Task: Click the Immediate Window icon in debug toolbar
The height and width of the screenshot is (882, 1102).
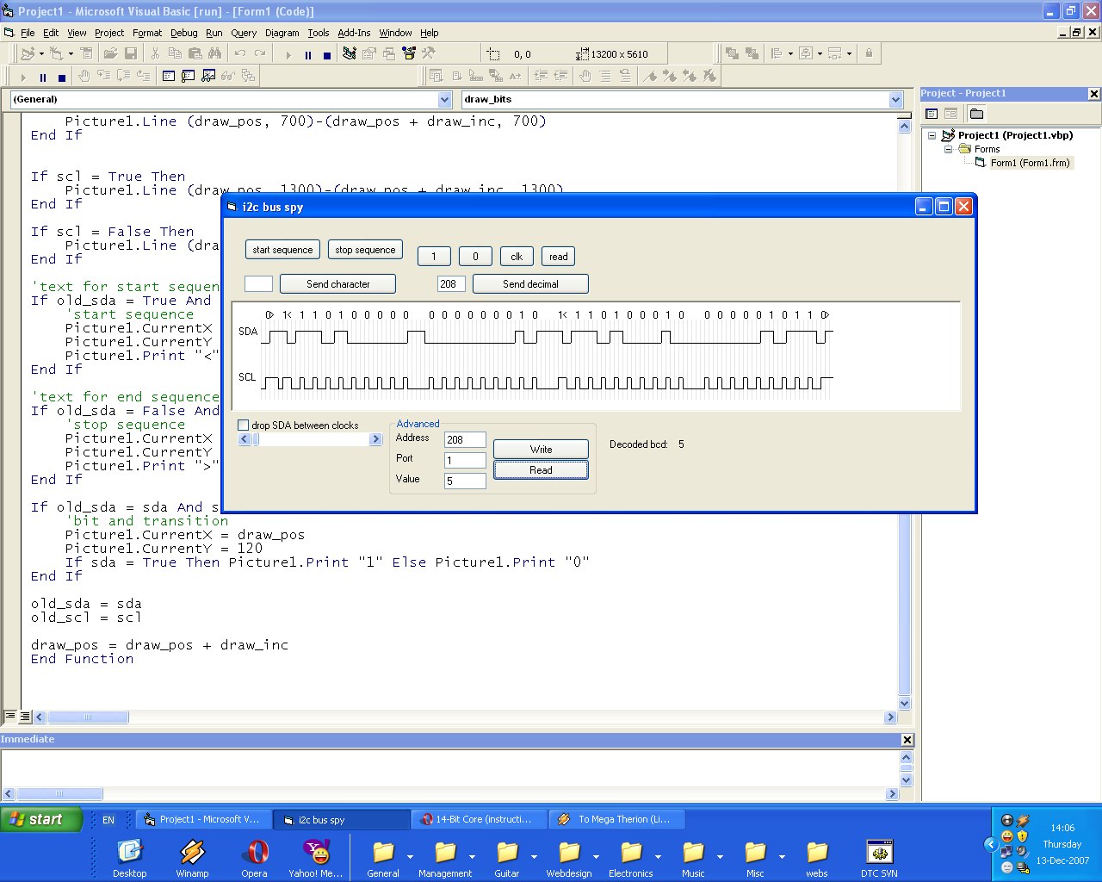Action: coord(189,76)
